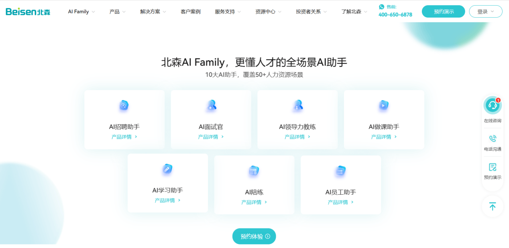Click the AI陪练 card icon
This screenshot has height=248, width=509.
254,171
